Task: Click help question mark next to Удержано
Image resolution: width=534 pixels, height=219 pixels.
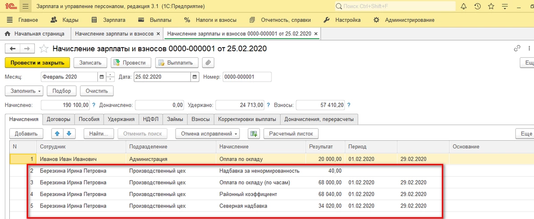Action: pyautogui.click(x=268, y=105)
